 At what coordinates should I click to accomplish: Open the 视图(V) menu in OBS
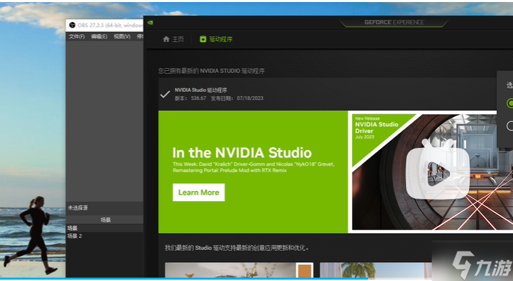pos(122,36)
